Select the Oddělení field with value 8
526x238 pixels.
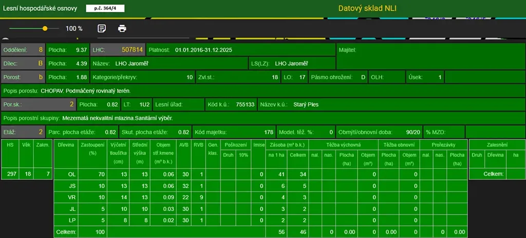(23, 50)
